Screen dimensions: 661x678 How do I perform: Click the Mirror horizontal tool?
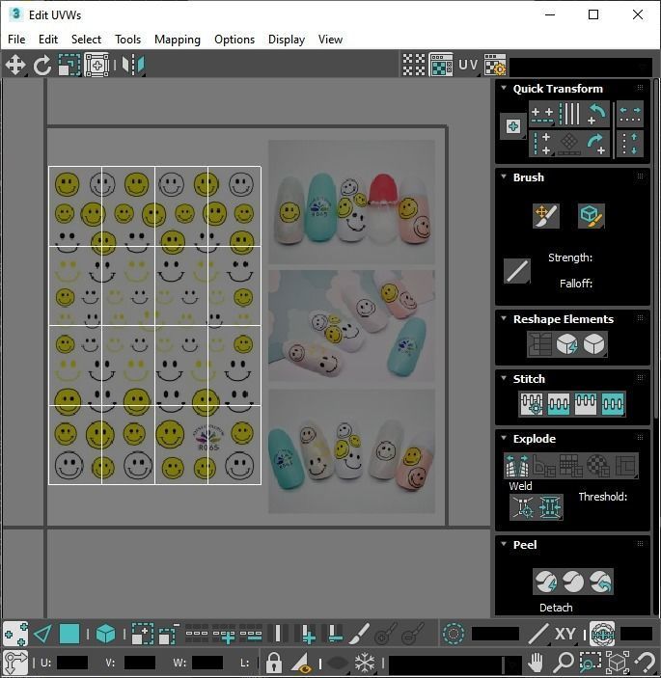coord(133,66)
